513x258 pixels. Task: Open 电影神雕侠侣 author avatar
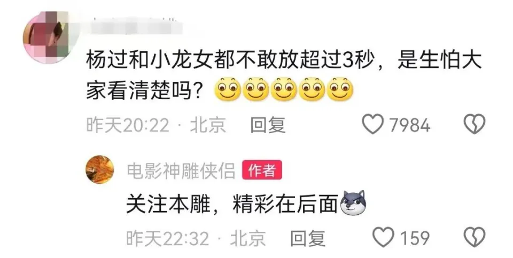(100, 169)
